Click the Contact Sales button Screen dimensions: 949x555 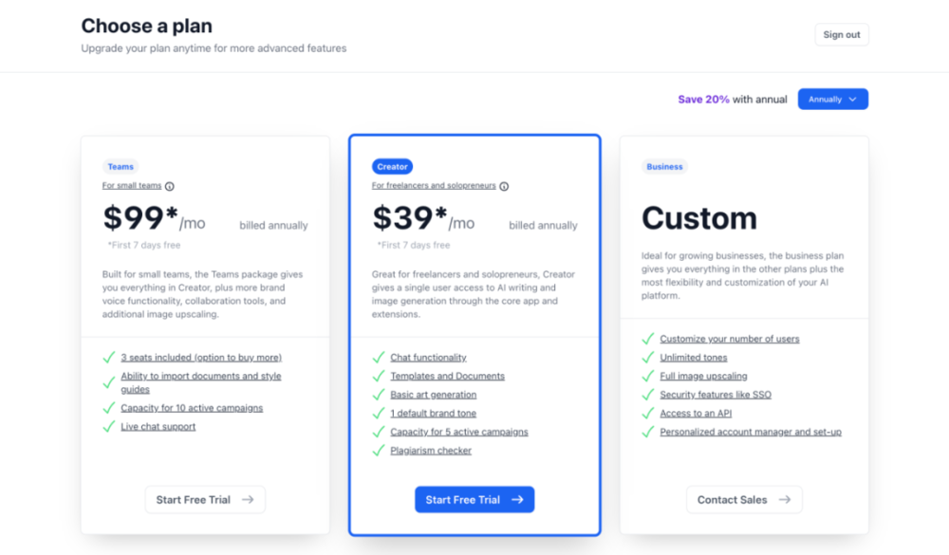click(x=744, y=500)
